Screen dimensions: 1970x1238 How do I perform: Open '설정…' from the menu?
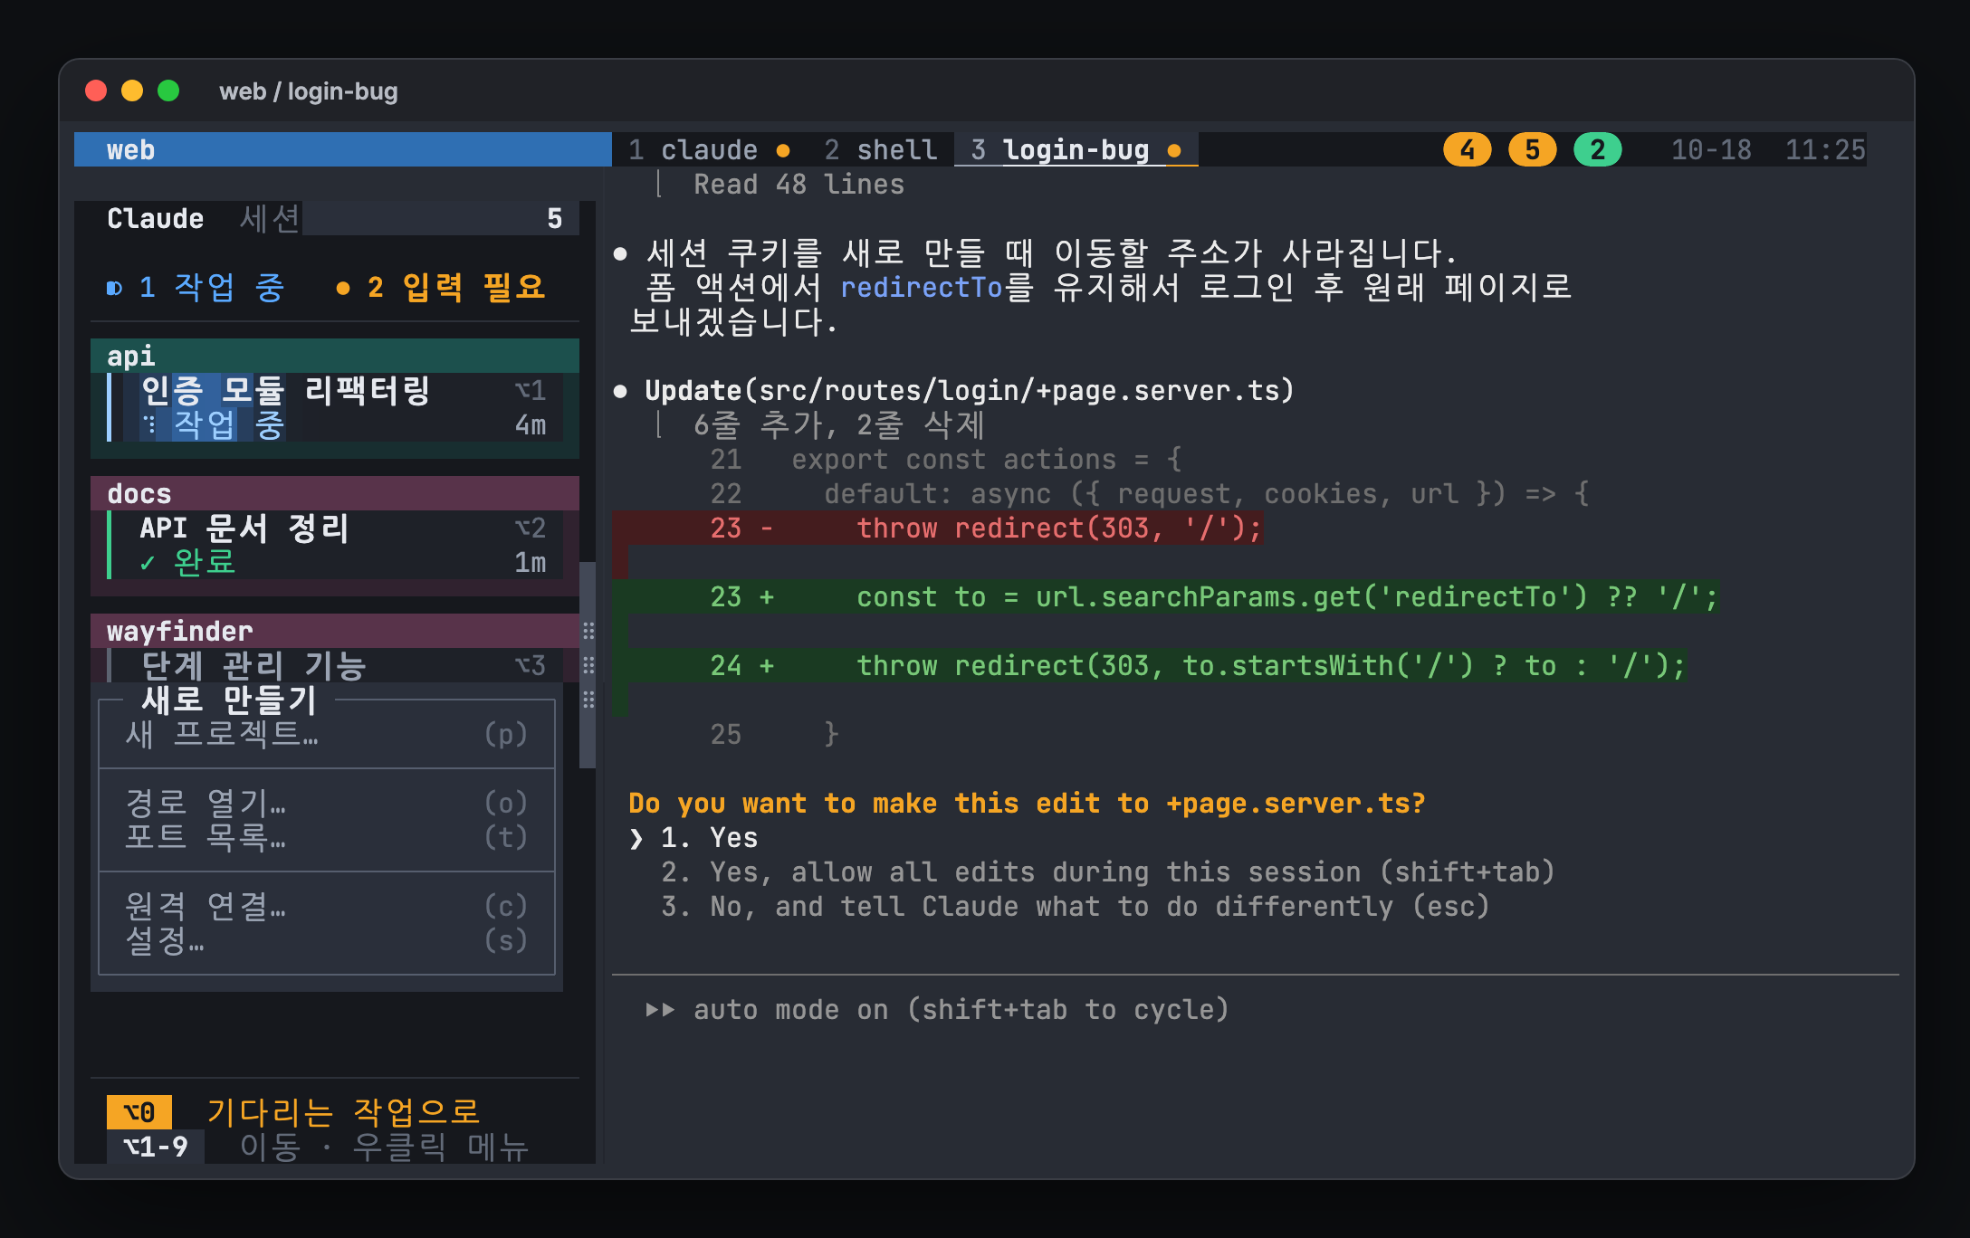coord(326,940)
